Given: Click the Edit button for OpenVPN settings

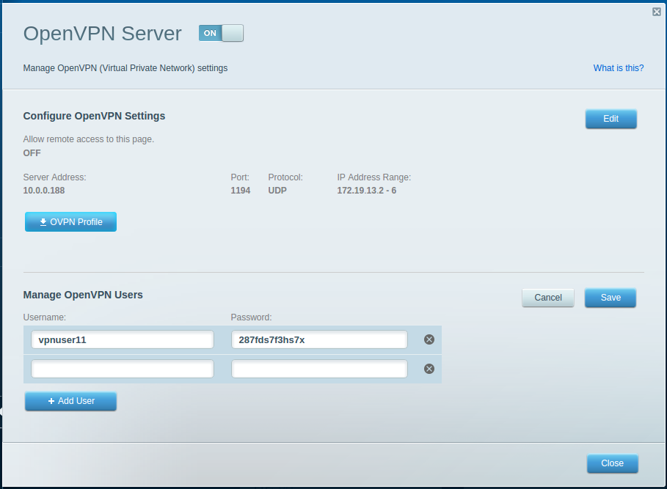Looking at the screenshot, I should [x=610, y=119].
